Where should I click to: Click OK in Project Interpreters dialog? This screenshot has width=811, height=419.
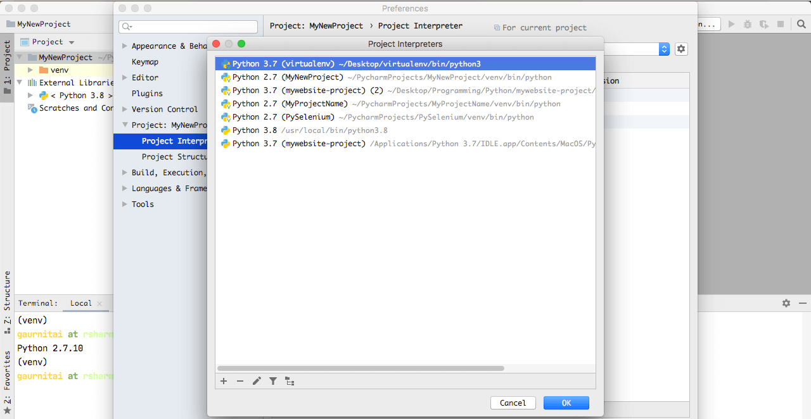566,403
